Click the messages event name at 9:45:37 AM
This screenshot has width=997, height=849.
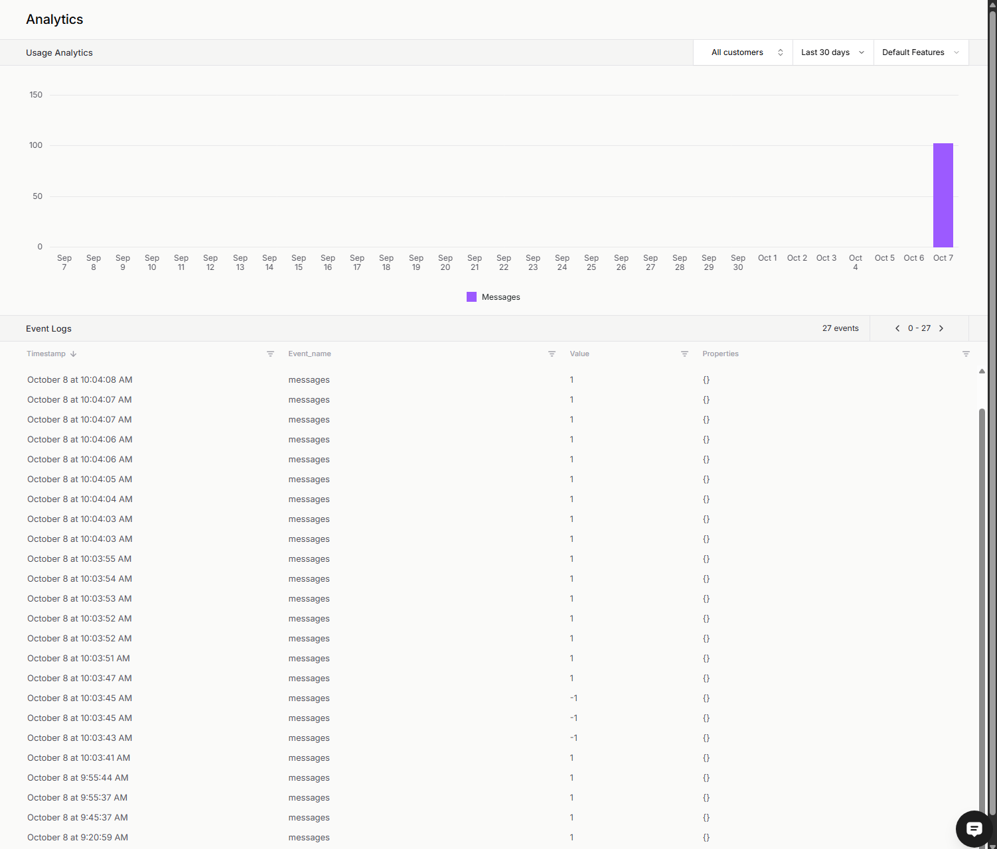309,818
